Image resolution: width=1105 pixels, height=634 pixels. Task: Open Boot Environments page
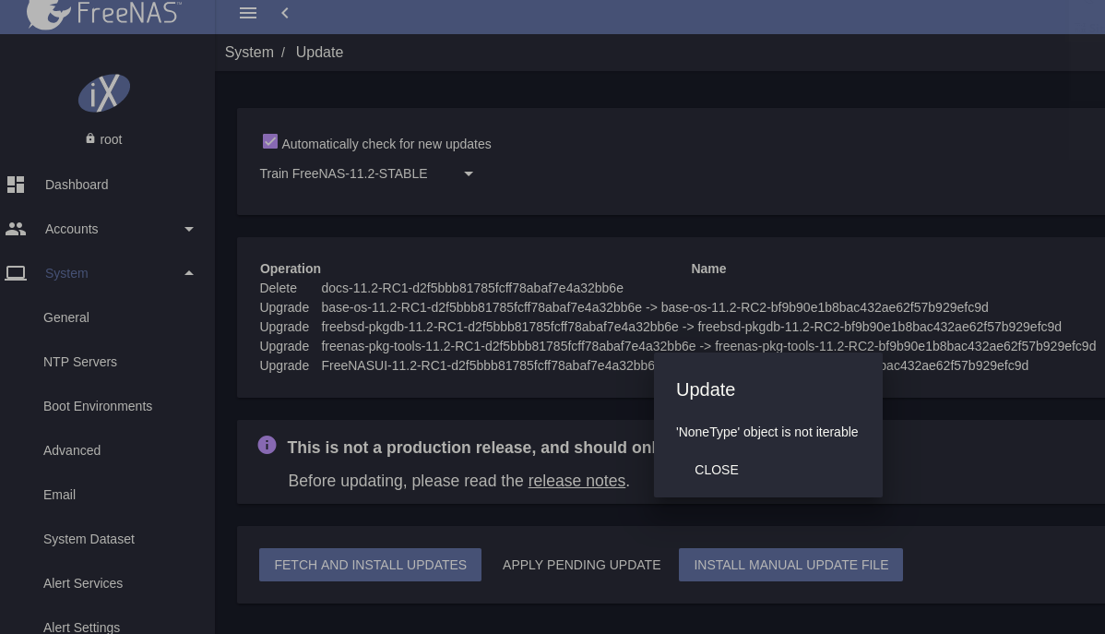[98, 406]
